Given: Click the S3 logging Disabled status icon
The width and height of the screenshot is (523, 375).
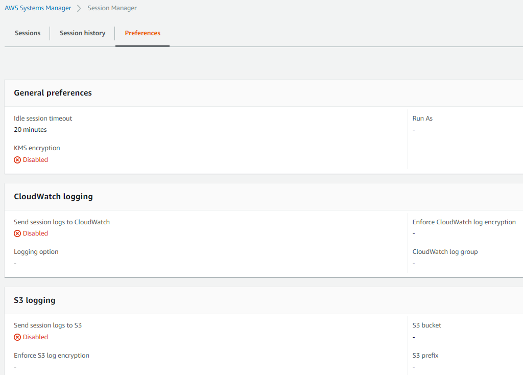Looking at the screenshot, I should [17, 337].
